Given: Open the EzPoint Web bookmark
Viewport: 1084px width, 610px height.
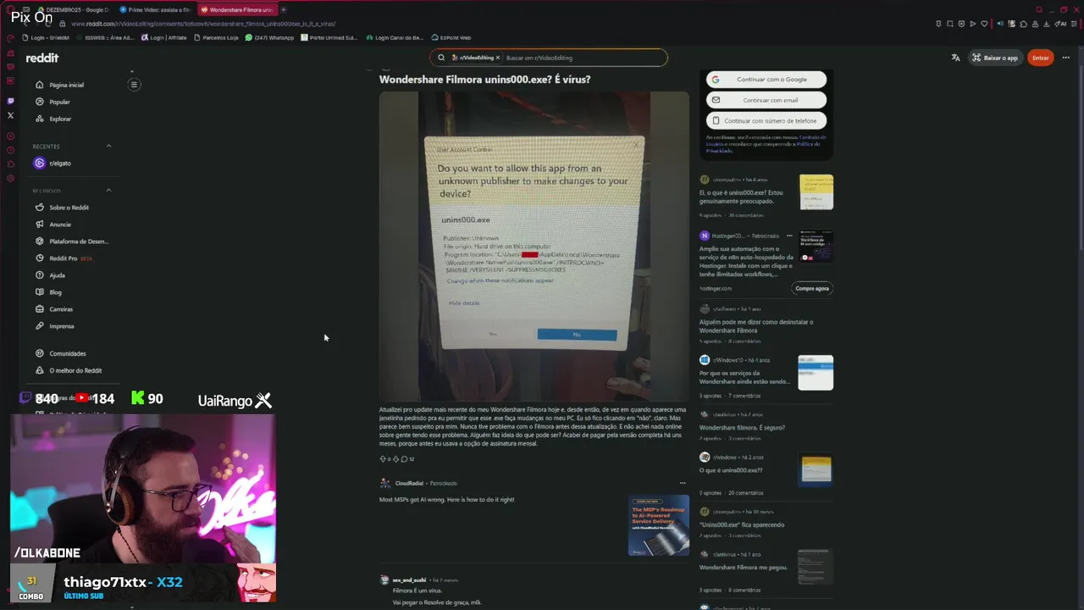Looking at the screenshot, I should 451,37.
